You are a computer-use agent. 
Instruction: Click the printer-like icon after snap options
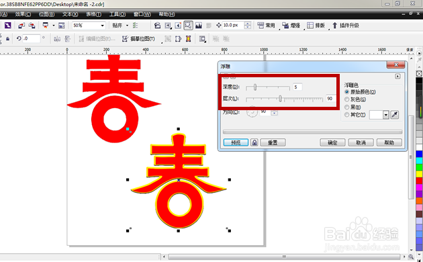157,26
